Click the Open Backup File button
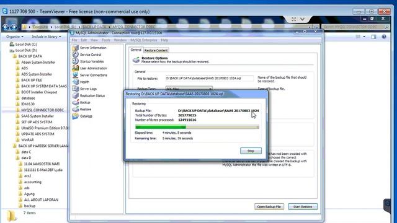The width and height of the screenshot is (397, 223). click(269, 206)
